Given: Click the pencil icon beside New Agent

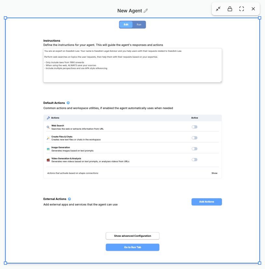Looking at the screenshot, I should (x=146, y=11).
